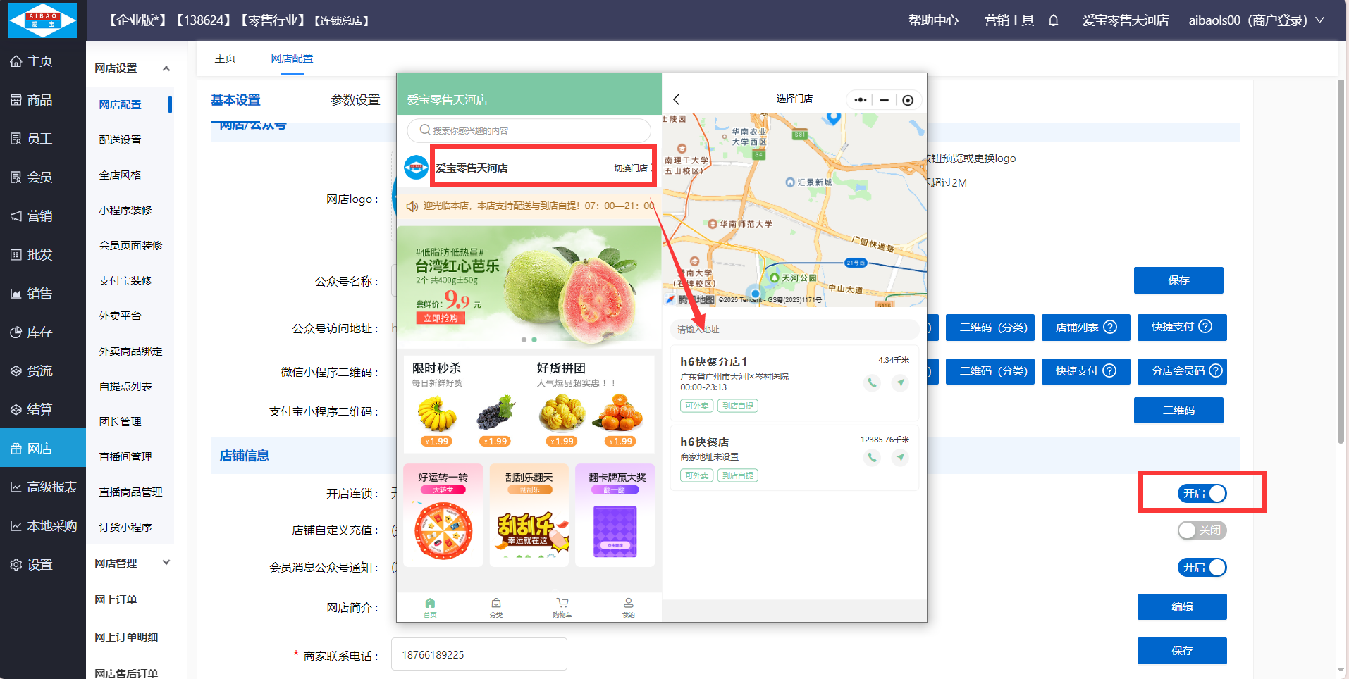The image size is (1349, 679).
Task: Click the AIBAO logo in top-left
Action: pyautogui.click(x=42, y=20)
